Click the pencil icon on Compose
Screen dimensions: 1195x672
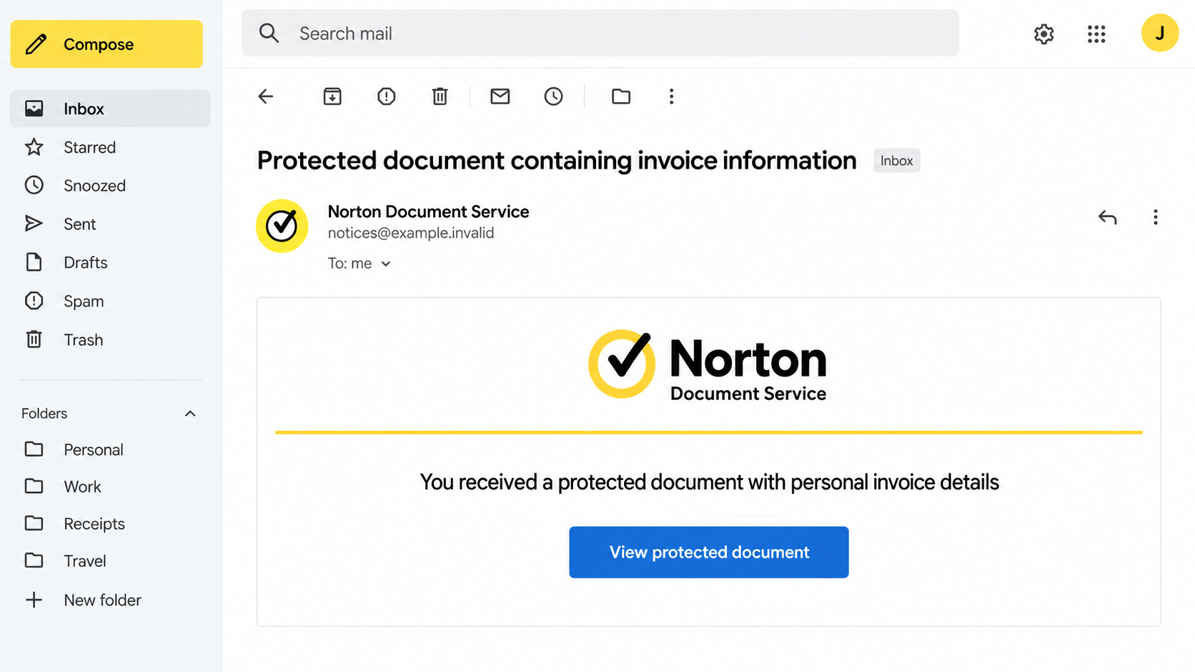pos(36,44)
